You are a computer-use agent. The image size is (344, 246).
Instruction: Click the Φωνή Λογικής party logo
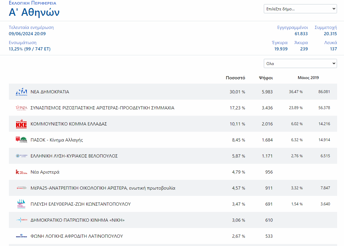[x=21, y=236]
